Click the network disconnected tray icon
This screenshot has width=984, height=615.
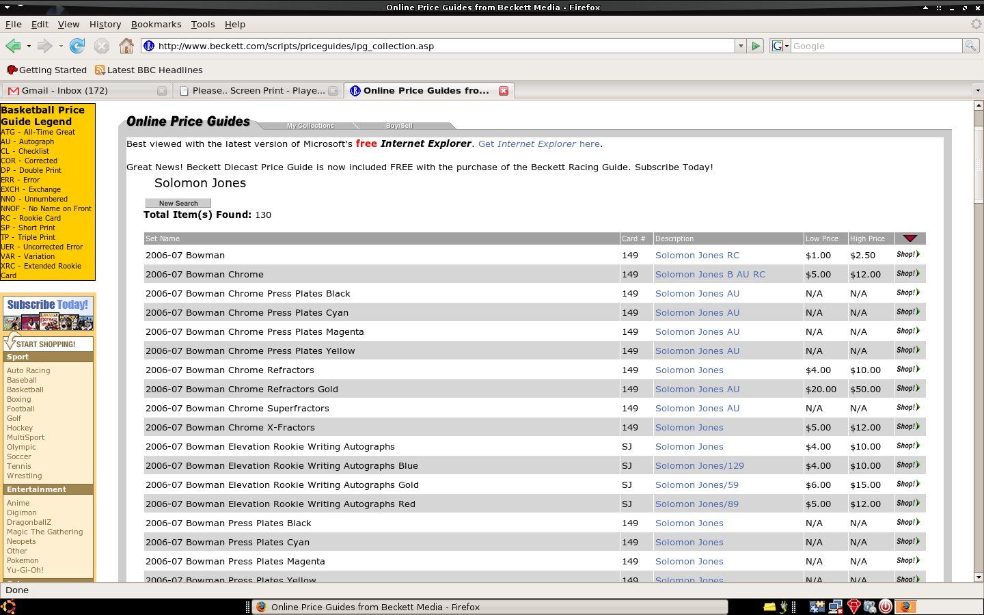[835, 606]
